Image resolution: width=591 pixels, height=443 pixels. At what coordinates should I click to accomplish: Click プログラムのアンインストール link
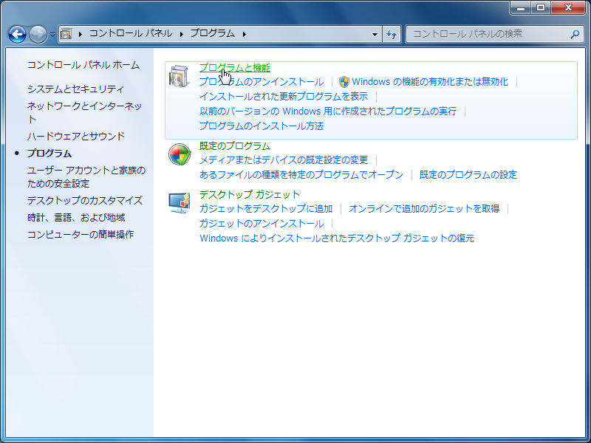coord(262,82)
